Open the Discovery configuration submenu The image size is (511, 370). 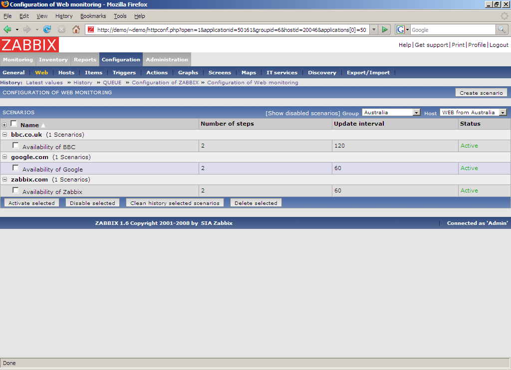point(322,73)
